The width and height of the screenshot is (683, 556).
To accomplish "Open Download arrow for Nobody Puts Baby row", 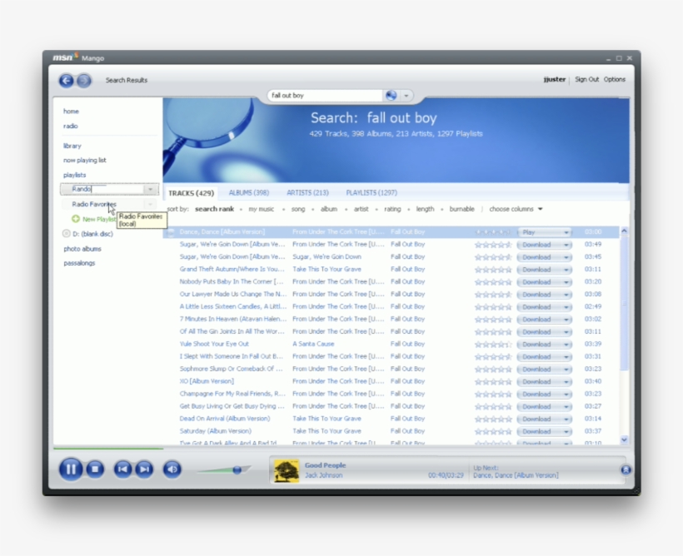I will [566, 282].
